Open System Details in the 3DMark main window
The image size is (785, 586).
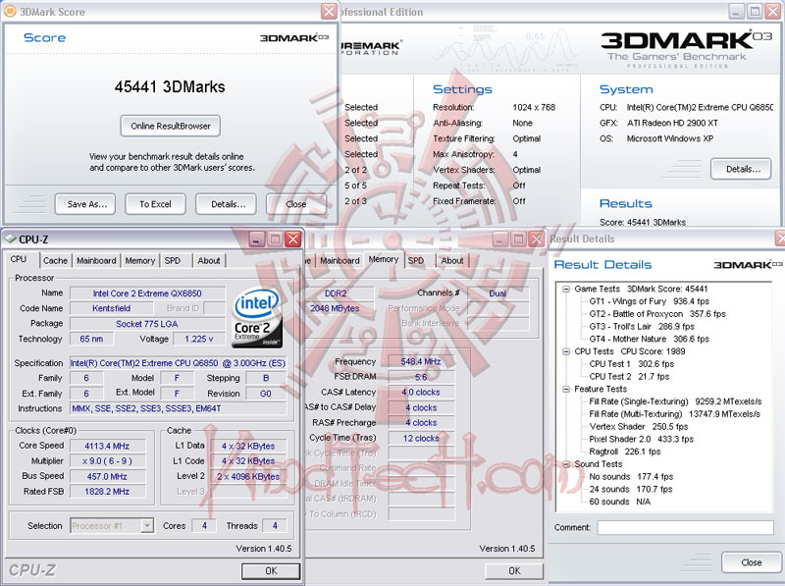741,169
